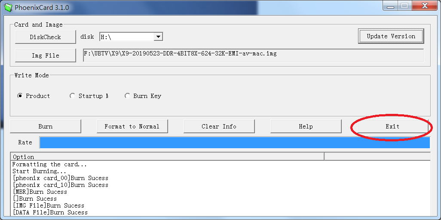441x220 pixels.
Task: Click the Burn button
Action: [45, 126]
